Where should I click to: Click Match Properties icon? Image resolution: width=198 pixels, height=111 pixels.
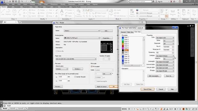click(x=132, y=13)
